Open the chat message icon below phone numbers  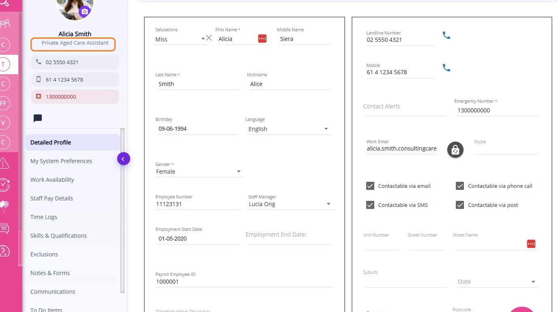point(38,118)
